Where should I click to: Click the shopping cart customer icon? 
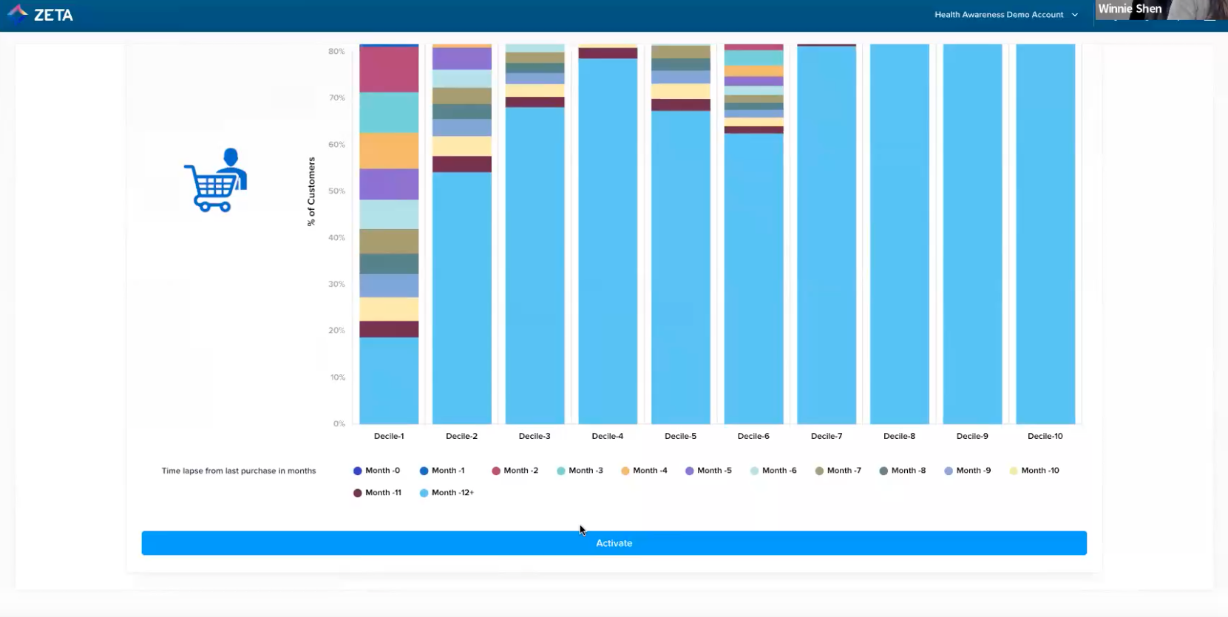click(215, 180)
